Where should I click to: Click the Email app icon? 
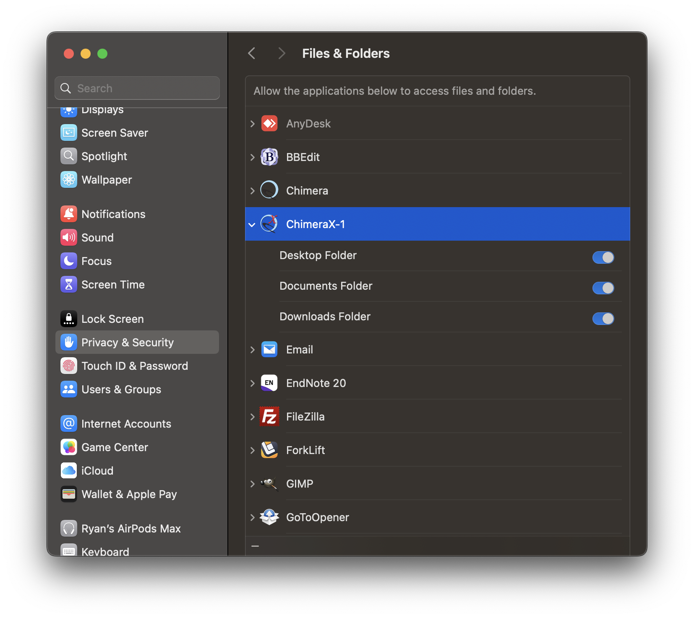[269, 350]
